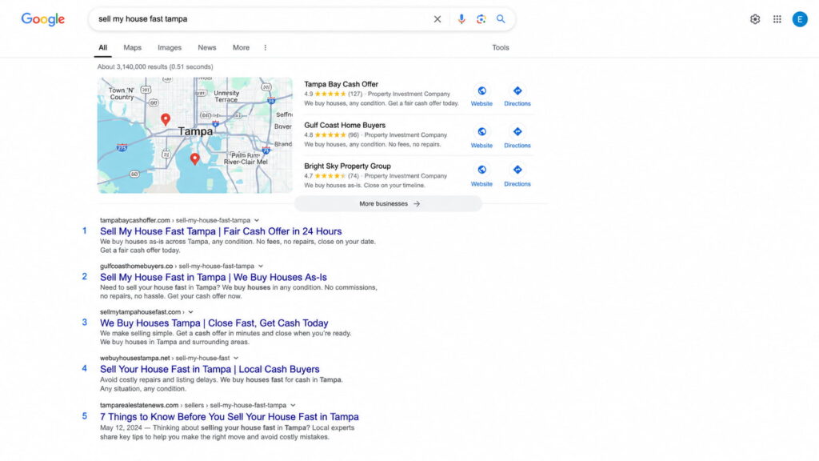Screen dimensions: 819x461
Task: Expand dropdown beside tampabaycashoffer.com URL
Action: coord(257,221)
